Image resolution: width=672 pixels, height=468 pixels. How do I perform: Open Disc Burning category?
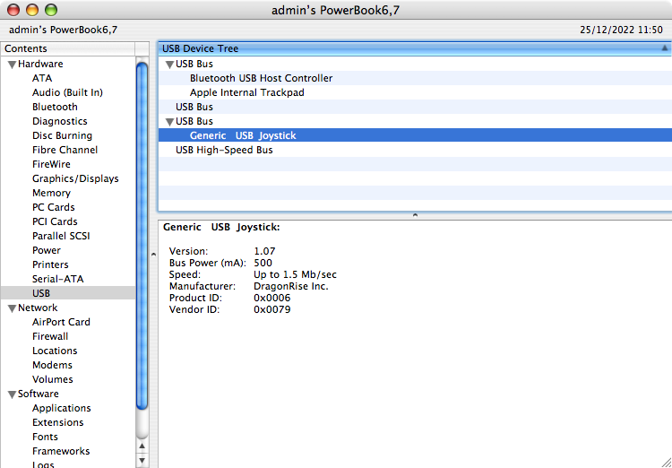[x=62, y=135]
